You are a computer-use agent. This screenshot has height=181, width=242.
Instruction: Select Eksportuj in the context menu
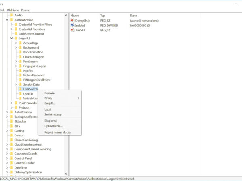click(50, 121)
